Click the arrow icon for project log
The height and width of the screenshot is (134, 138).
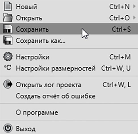pyautogui.click(x=8, y=84)
